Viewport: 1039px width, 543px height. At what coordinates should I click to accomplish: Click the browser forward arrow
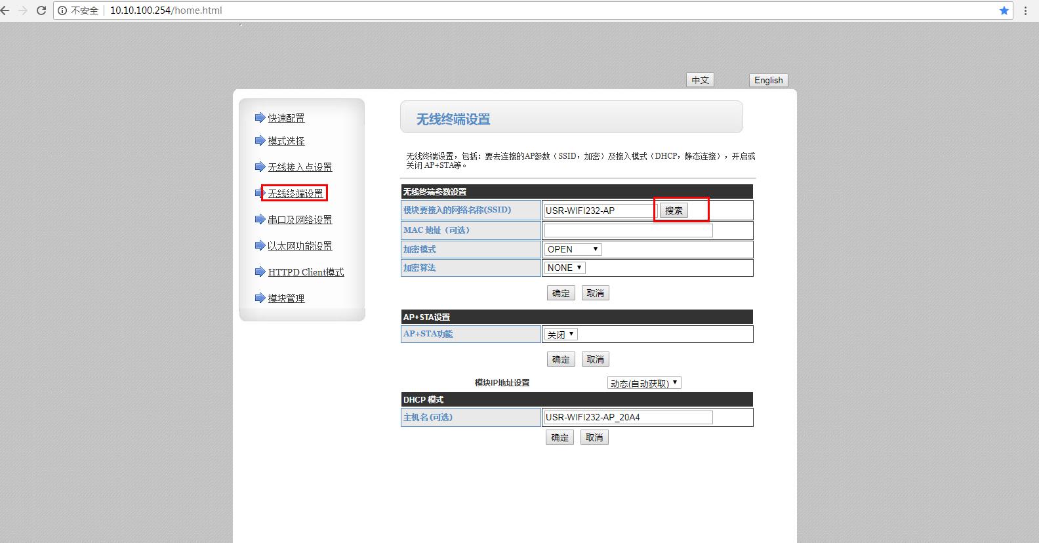(23, 10)
